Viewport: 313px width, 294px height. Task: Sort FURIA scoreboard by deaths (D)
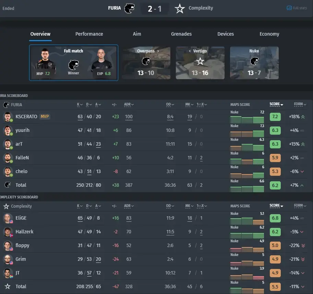[89, 105]
